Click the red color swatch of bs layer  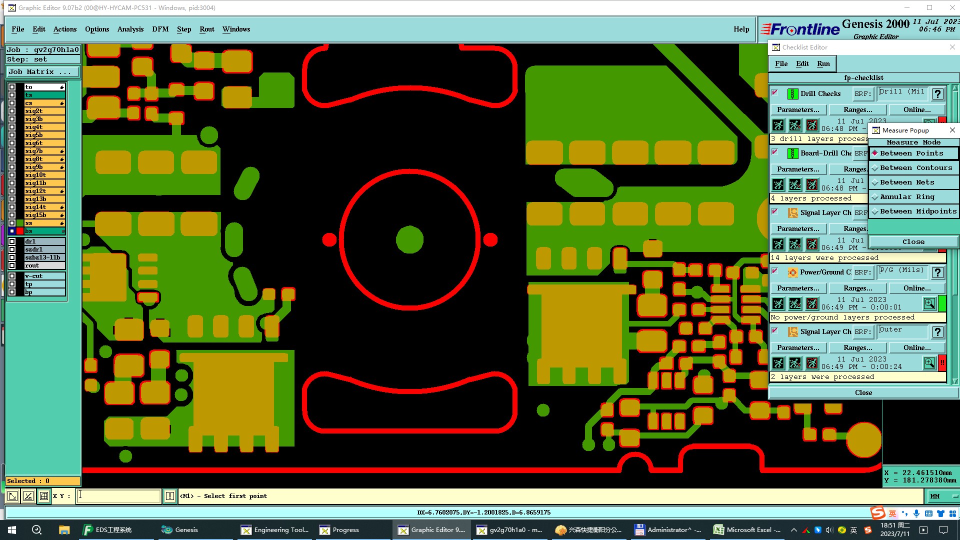click(20, 231)
